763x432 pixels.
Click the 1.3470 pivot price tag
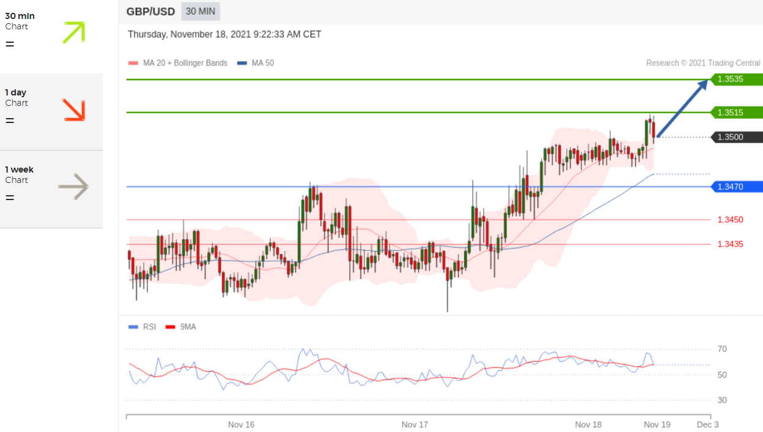[737, 186]
